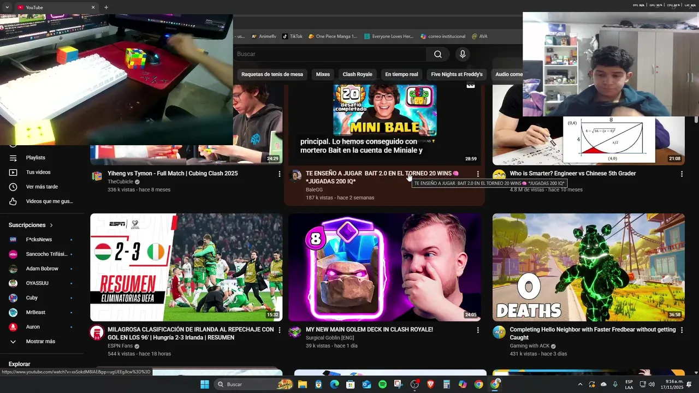
Task: Open Spotify from the taskbar
Action: (x=382, y=384)
